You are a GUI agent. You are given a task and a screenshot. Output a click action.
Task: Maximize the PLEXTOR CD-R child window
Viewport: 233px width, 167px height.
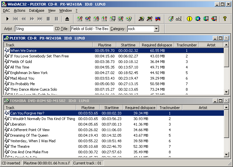220,38
